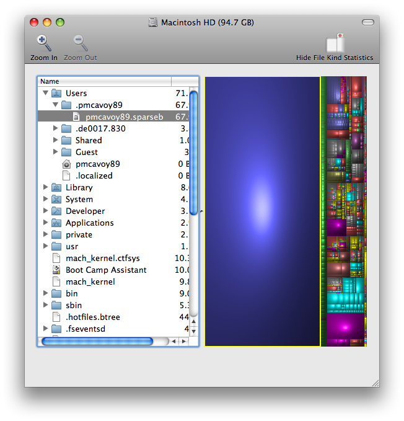The height and width of the screenshot is (421, 404).
Task: Click the vertical scrollbar thumb in file list
Action: tap(194, 153)
